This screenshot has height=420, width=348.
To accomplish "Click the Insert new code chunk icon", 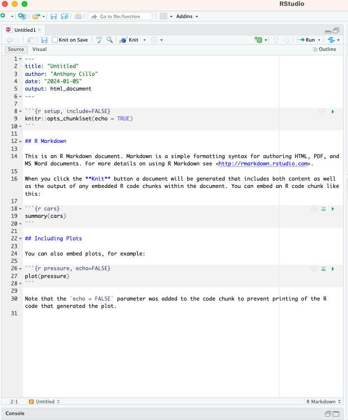I will click(258, 40).
